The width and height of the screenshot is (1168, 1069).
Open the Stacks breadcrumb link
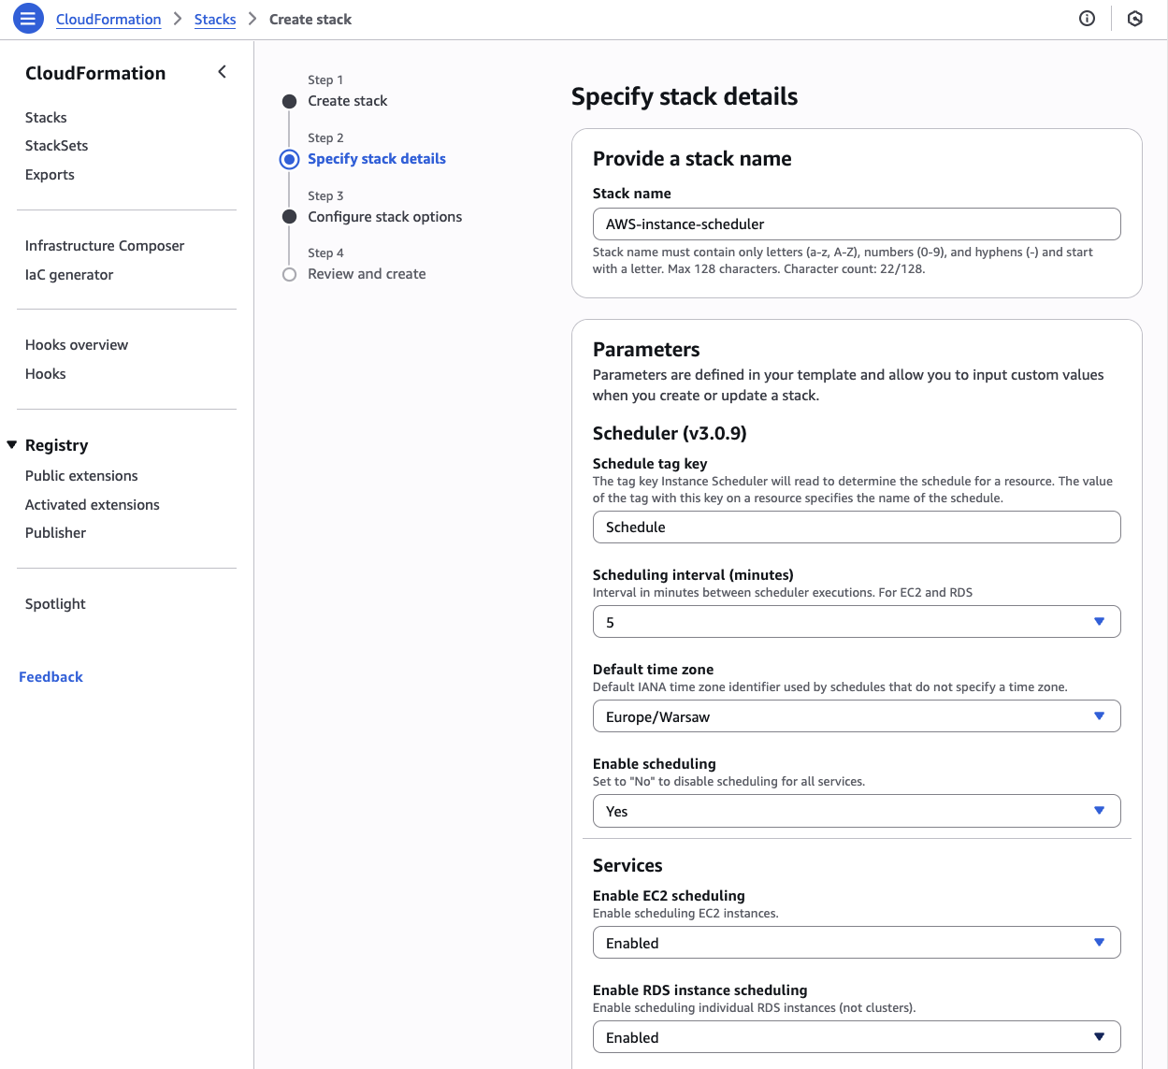[x=215, y=20]
